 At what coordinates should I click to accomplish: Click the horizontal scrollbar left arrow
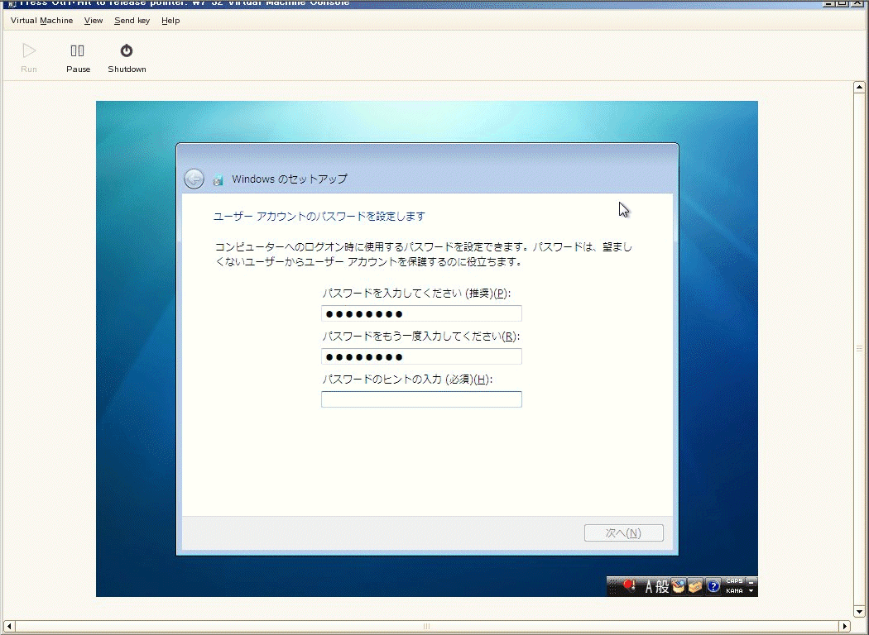[x=8, y=626]
